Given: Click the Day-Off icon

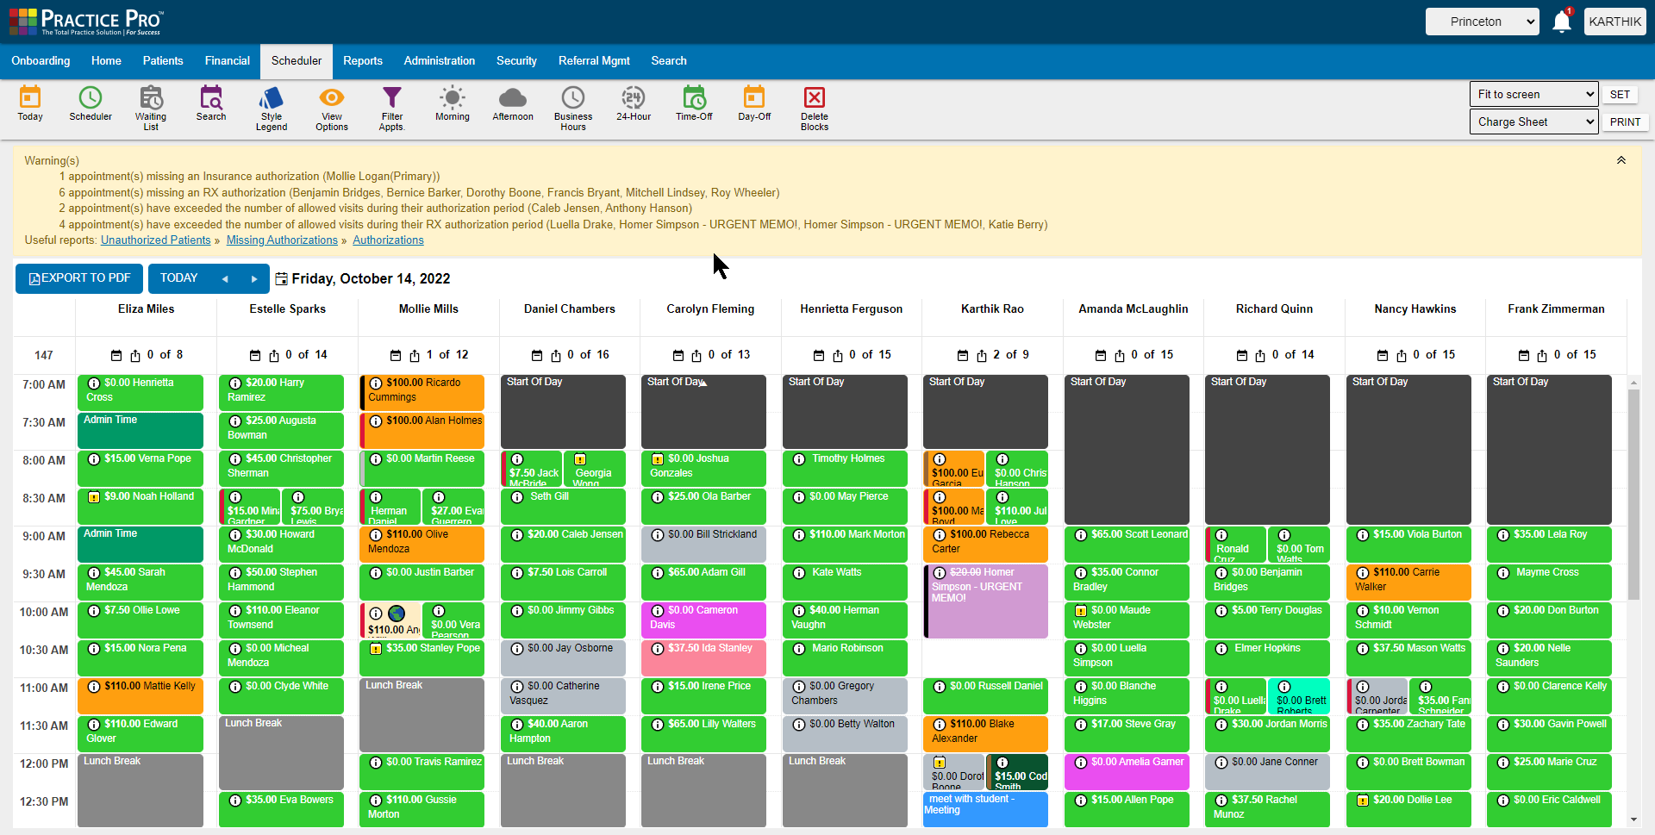Looking at the screenshot, I should (753, 105).
